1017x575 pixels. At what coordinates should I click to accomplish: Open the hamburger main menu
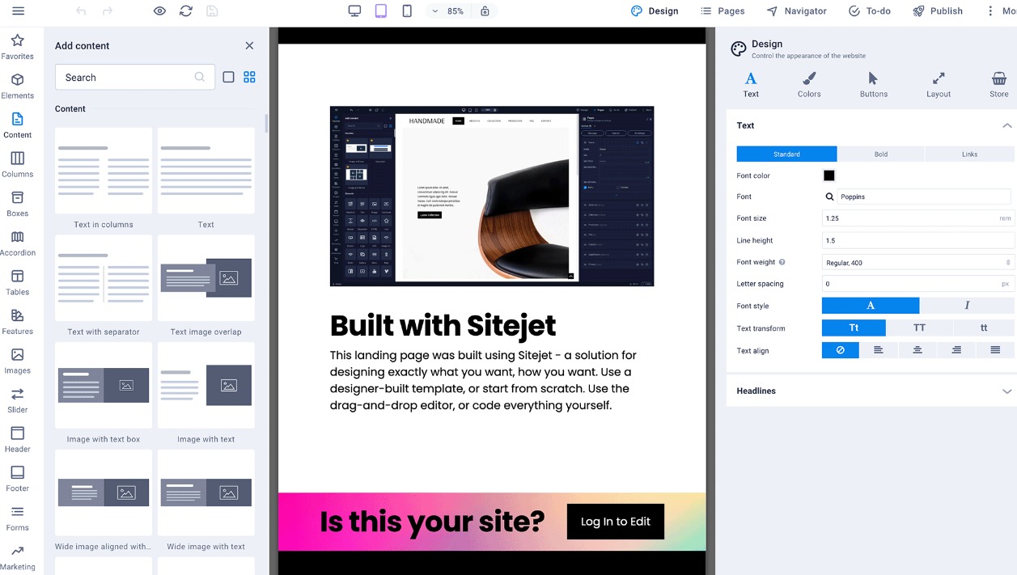(18, 11)
